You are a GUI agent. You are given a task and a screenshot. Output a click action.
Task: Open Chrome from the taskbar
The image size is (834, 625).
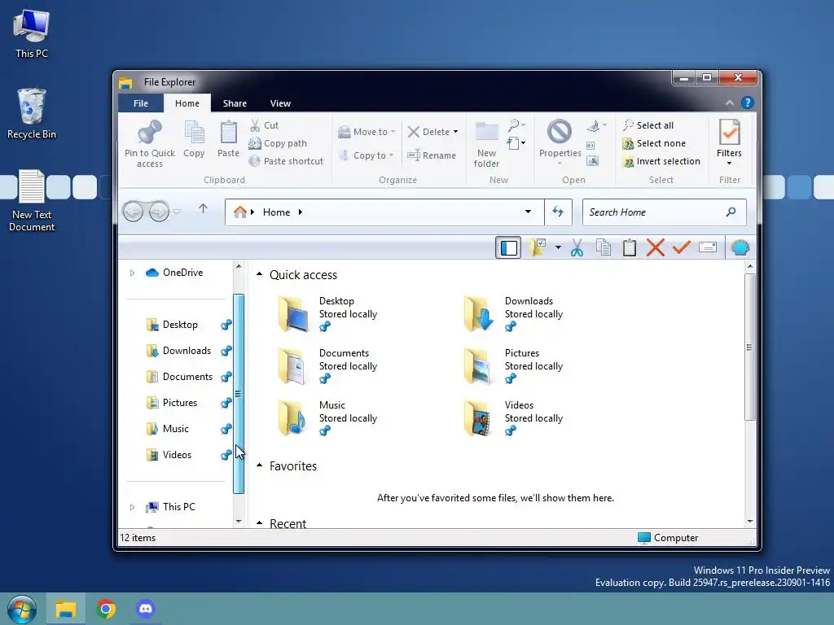click(106, 609)
